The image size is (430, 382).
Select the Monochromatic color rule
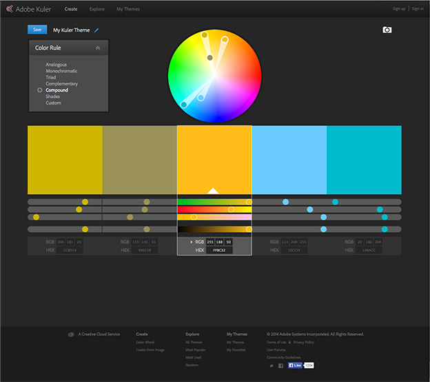pyautogui.click(x=61, y=71)
